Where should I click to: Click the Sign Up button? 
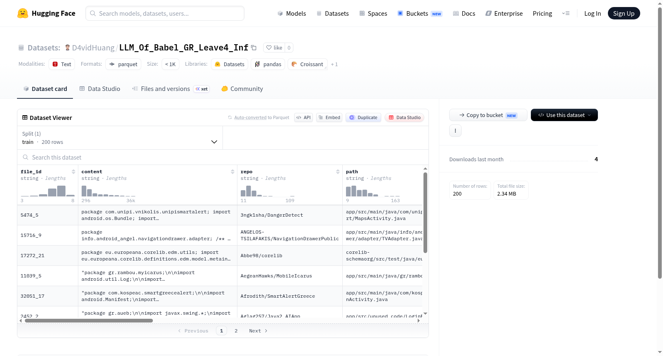(624, 13)
